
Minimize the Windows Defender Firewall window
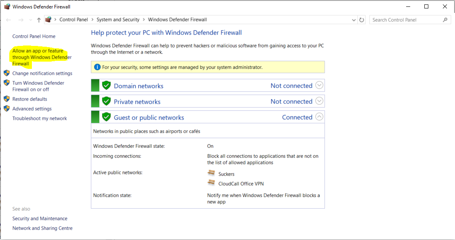(x=408, y=6)
